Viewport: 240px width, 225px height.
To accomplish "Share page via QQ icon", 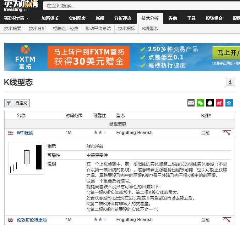I will click(x=210, y=103).
